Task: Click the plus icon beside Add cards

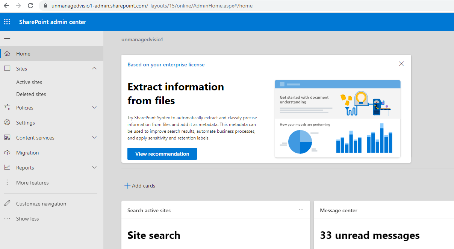Action: click(127, 186)
